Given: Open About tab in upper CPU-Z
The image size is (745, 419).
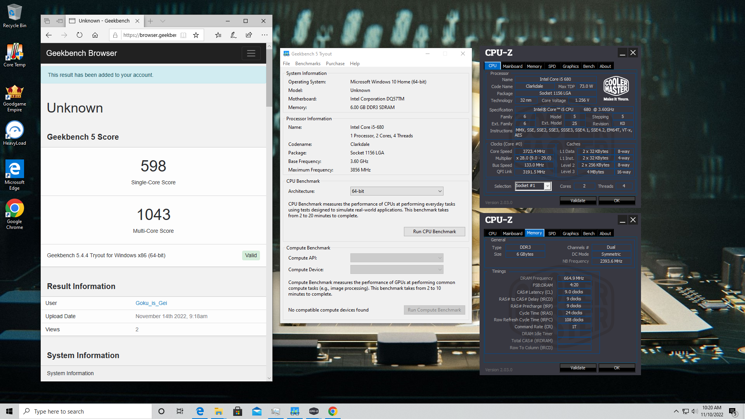Looking at the screenshot, I should coord(605,66).
